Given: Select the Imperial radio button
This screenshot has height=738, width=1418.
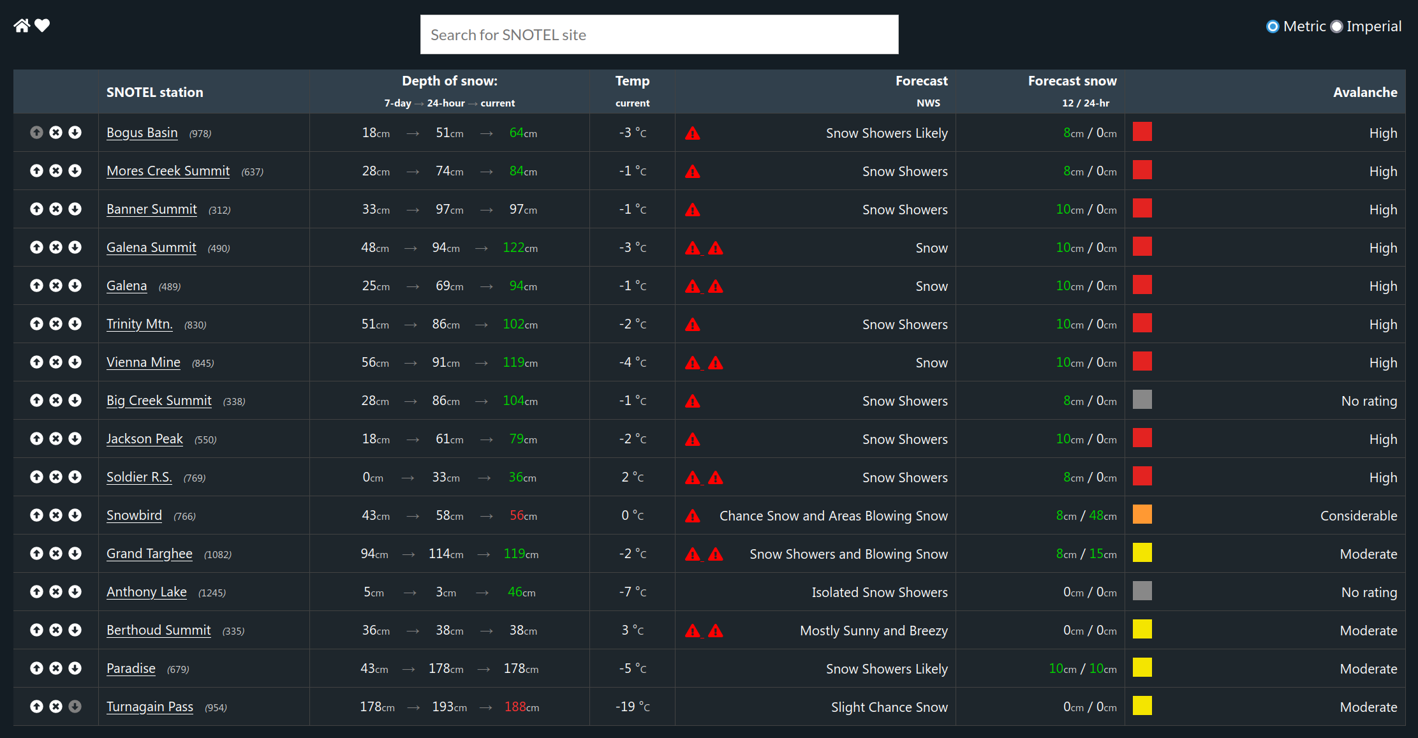Looking at the screenshot, I should (x=1336, y=27).
